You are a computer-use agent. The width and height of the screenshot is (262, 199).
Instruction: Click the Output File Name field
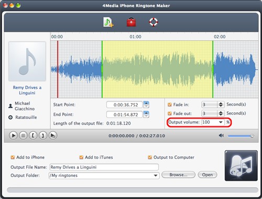(x=104, y=167)
